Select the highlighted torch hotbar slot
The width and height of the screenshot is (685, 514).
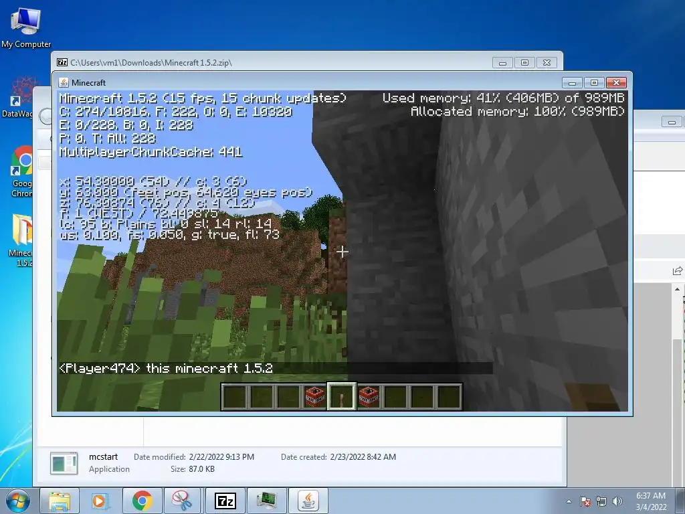342,397
